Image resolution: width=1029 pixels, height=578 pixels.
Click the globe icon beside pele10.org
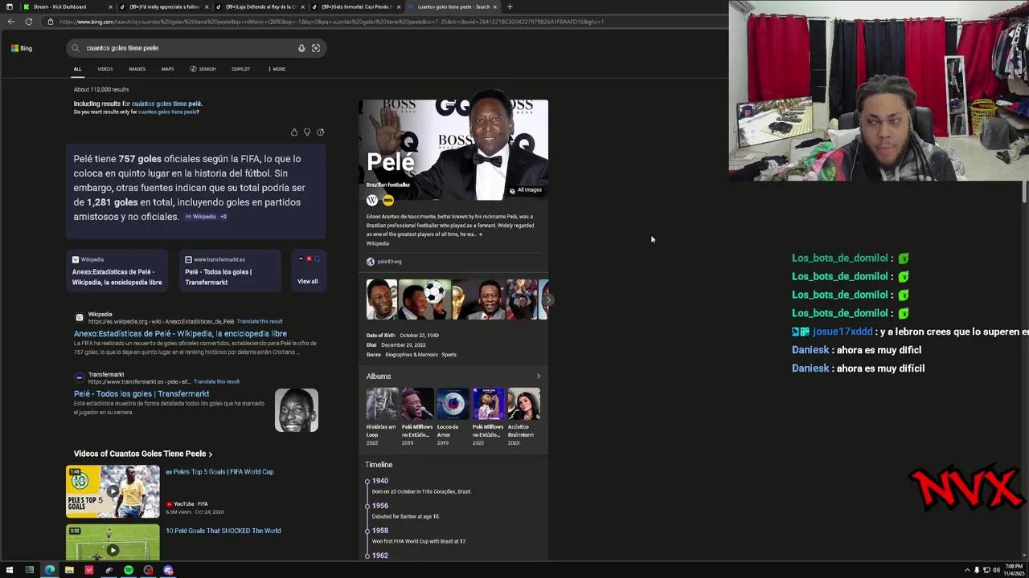click(x=371, y=262)
